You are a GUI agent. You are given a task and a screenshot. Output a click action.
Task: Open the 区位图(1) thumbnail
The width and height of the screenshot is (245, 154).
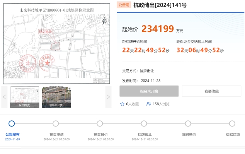click(25, 97)
